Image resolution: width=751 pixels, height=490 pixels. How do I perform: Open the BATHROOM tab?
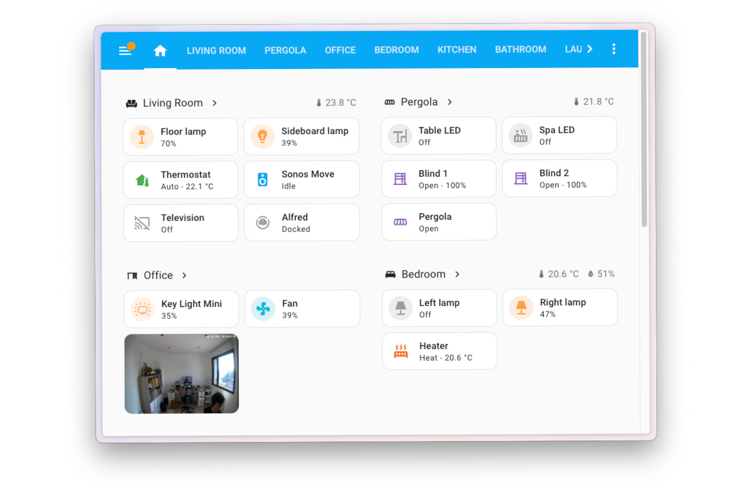click(521, 49)
